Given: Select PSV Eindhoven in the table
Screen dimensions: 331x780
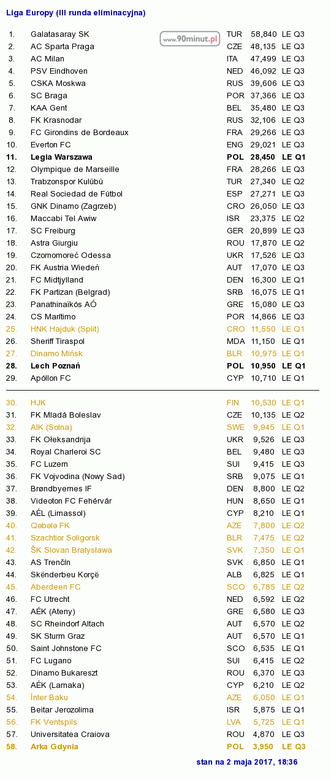Looking at the screenshot, I should pyautogui.click(x=59, y=71).
